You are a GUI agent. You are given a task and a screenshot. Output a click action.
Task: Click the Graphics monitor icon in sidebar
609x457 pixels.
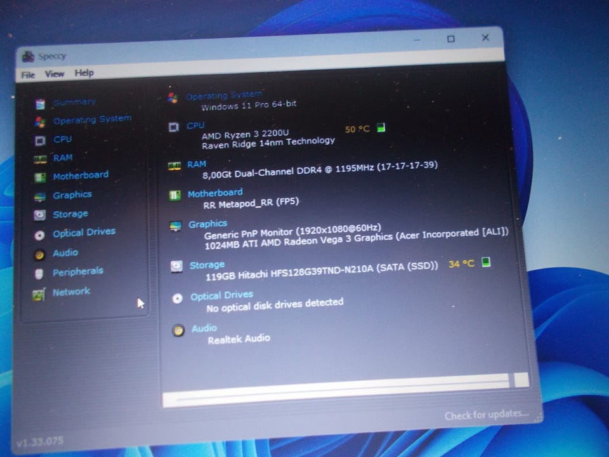click(39, 197)
